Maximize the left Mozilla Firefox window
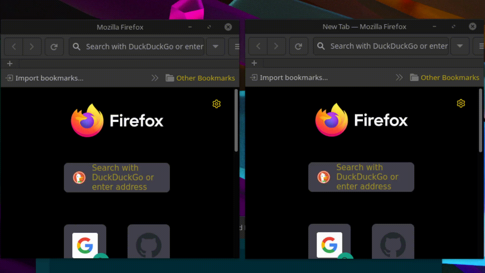The height and width of the screenshot is (273, 485). 209,27
